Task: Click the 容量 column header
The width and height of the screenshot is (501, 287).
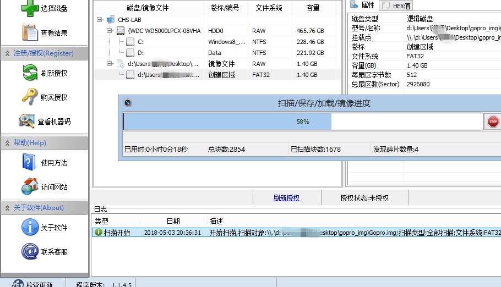Action: (x=313, y=8)
